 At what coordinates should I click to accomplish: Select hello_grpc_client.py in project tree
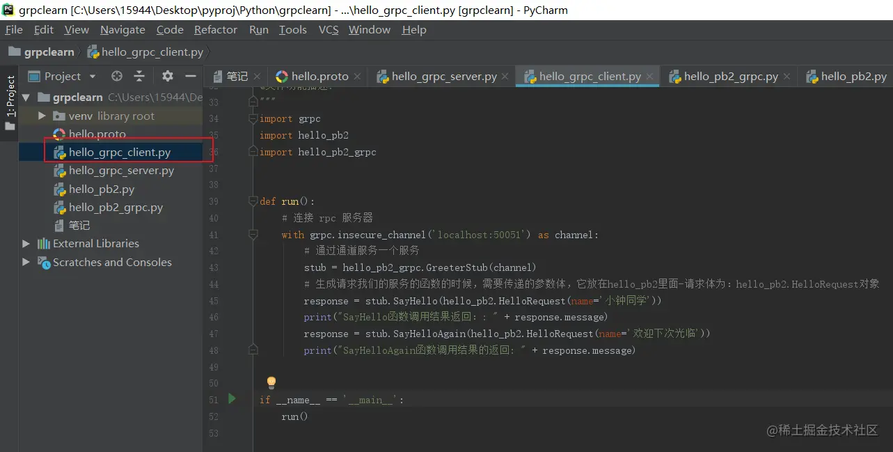coord(120,153)
